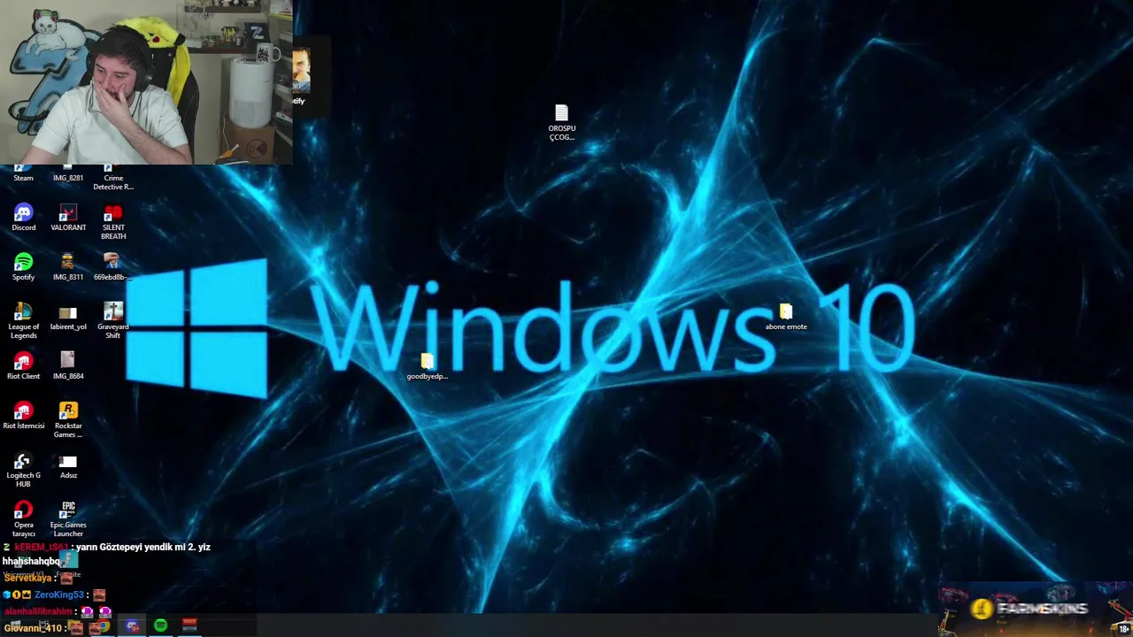Open the Discord desktop shortcut
The width and height of the screenshot is (1133, 637).
pyautogui.click(x=23, y=218)
